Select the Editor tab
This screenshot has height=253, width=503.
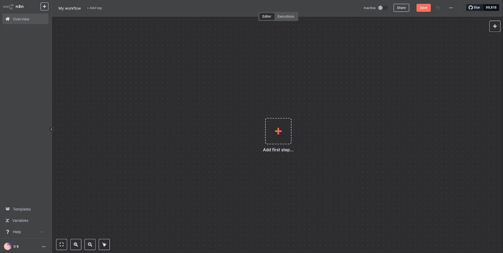pos(267,16)
